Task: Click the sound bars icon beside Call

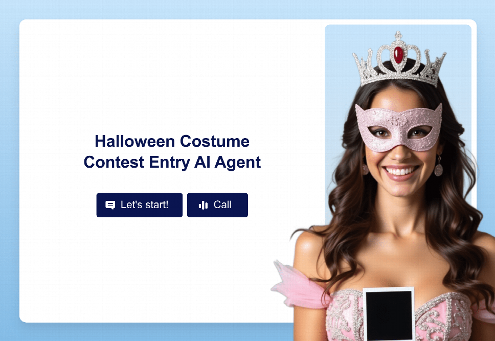Action: pos(203,205)
